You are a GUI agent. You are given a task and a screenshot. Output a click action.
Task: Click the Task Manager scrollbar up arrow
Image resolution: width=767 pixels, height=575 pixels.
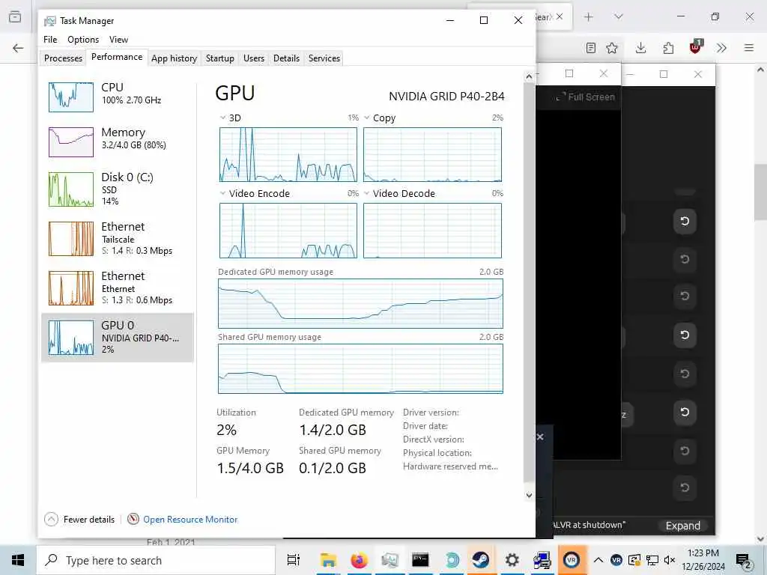pos(529,76)
